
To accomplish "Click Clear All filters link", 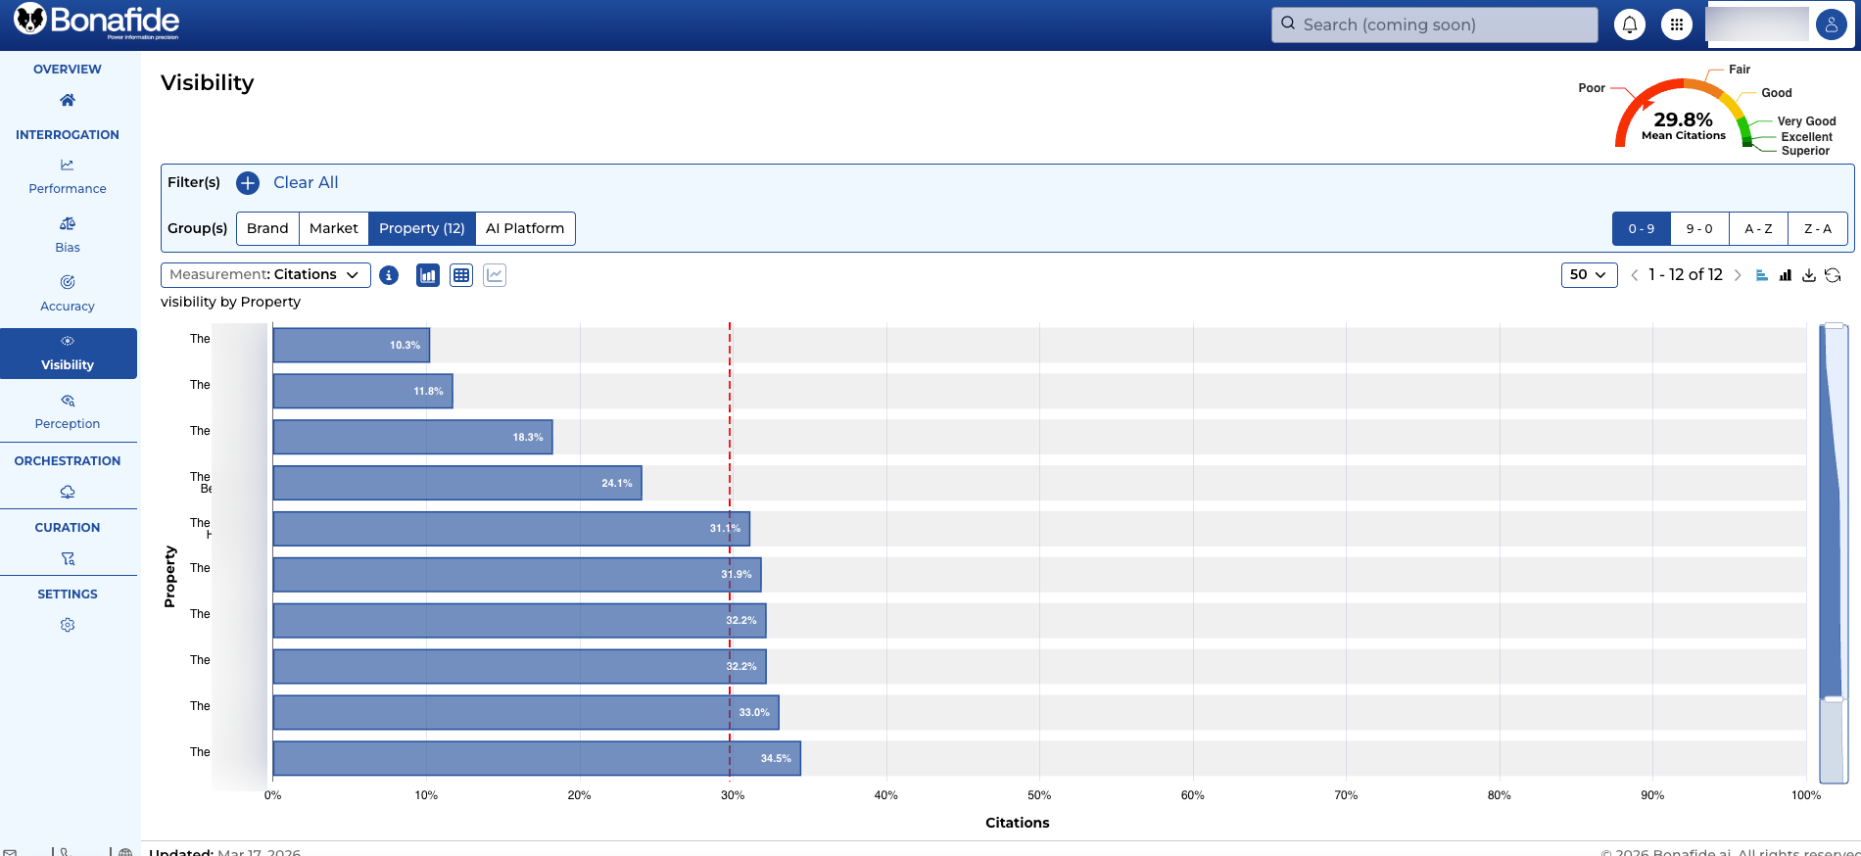I will tap(306, 183).
